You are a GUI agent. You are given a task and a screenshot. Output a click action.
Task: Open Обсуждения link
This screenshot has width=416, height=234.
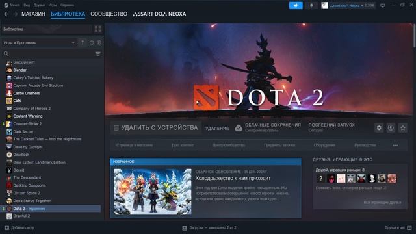[x=324, y=146]
